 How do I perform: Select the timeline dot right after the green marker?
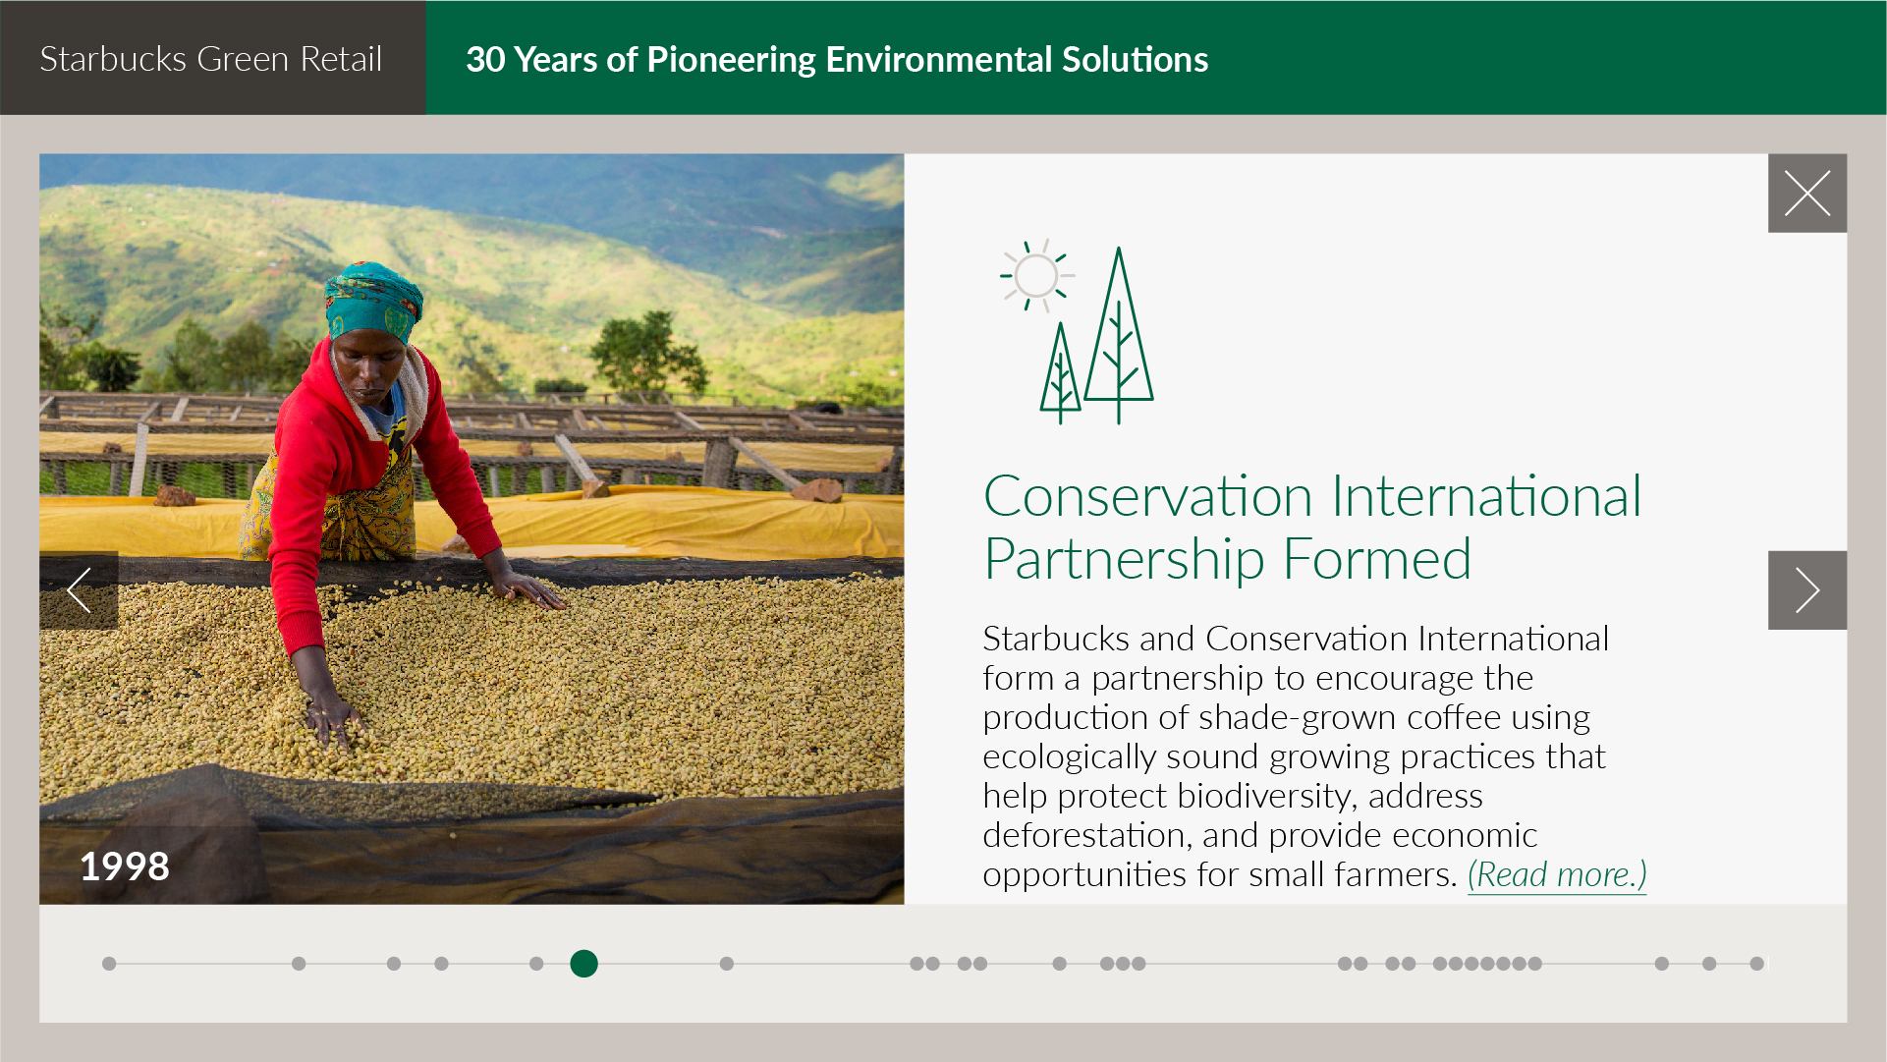(727, 964)
